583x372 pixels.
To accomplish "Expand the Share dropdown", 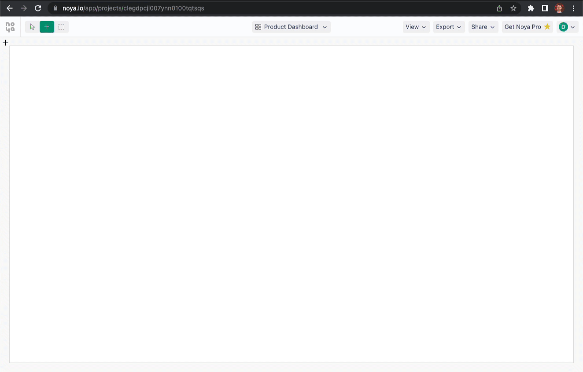I will [x=483, y=27].
